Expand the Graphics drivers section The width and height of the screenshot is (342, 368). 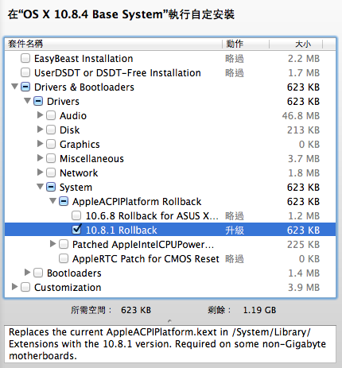(40, 144)
